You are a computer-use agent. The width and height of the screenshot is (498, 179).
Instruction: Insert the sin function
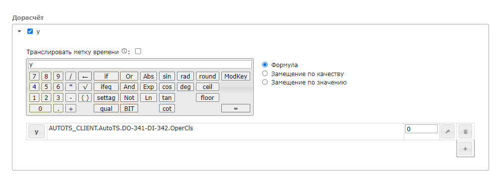pyautogui.click(x=167, y=77)
